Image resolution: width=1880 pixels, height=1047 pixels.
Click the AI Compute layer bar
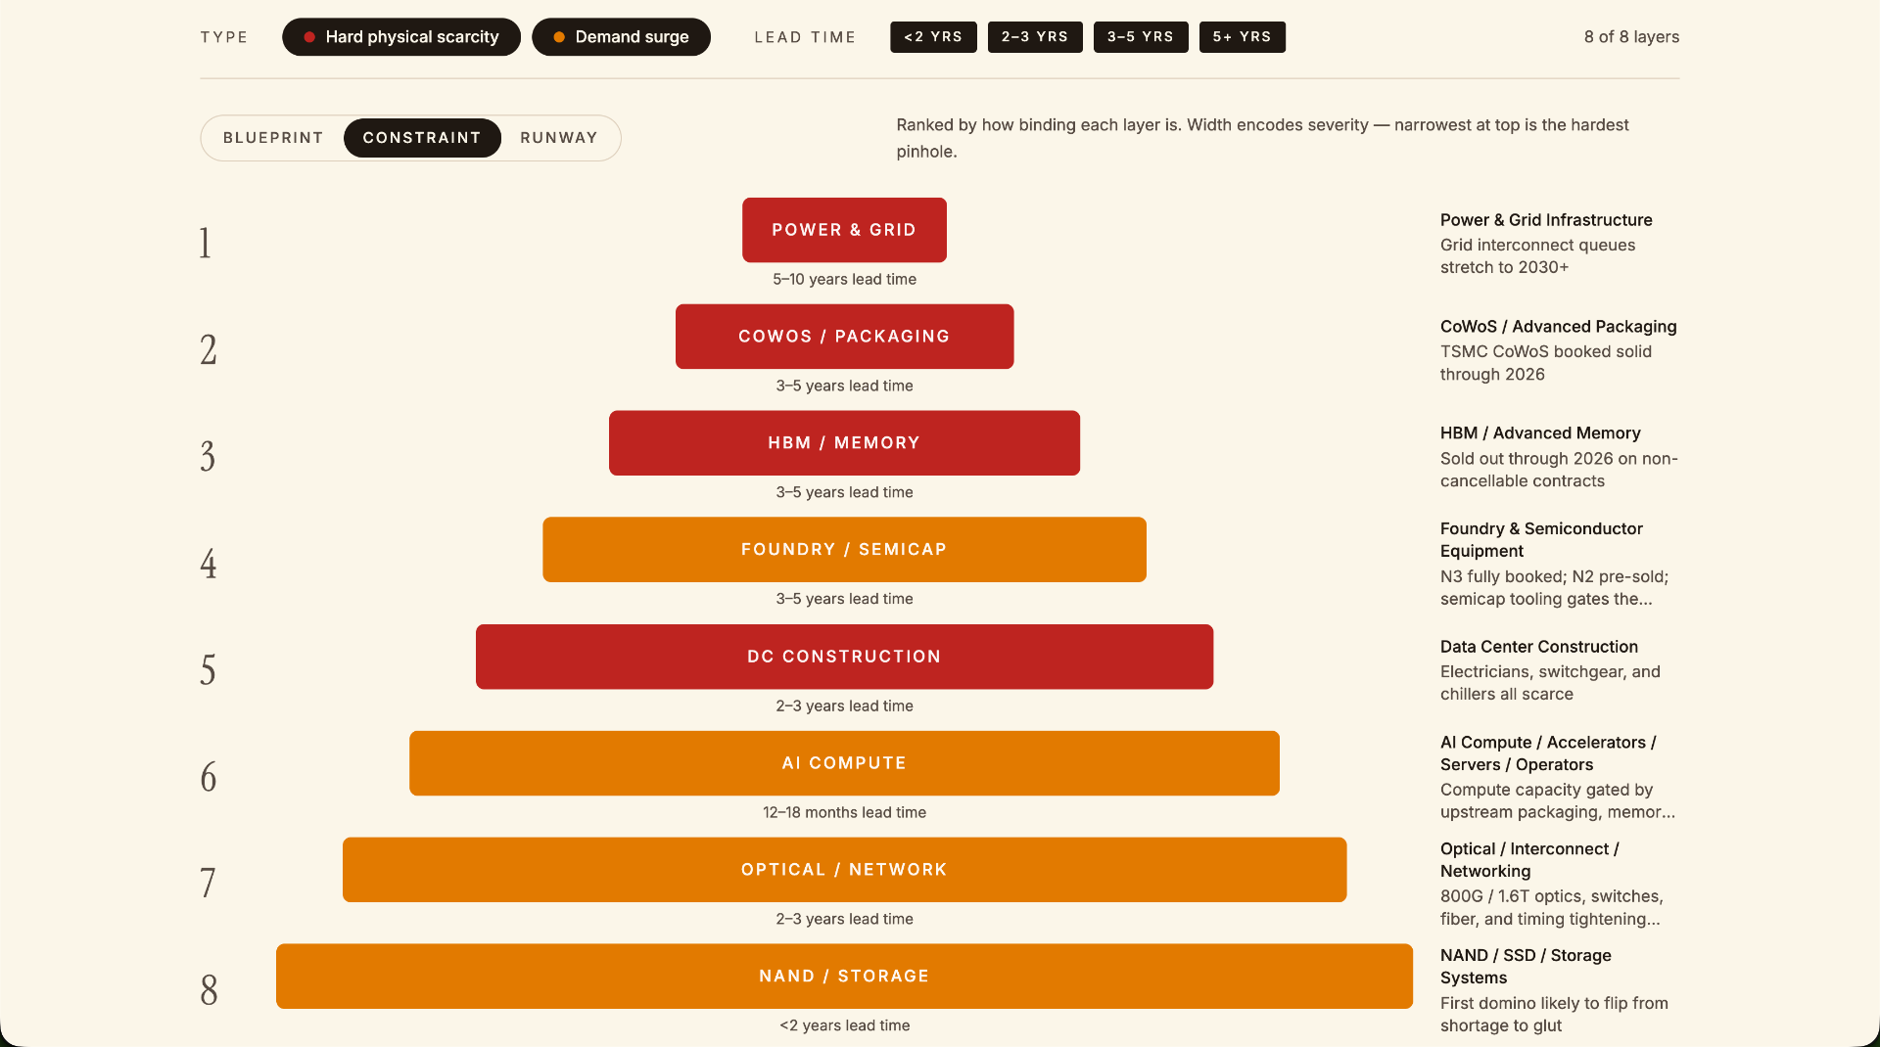844,763
